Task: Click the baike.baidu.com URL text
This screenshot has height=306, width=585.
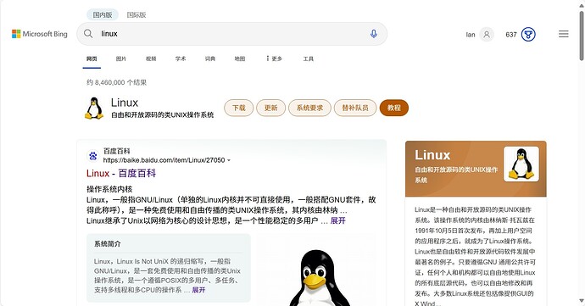Action: click(x=164, y=160)
